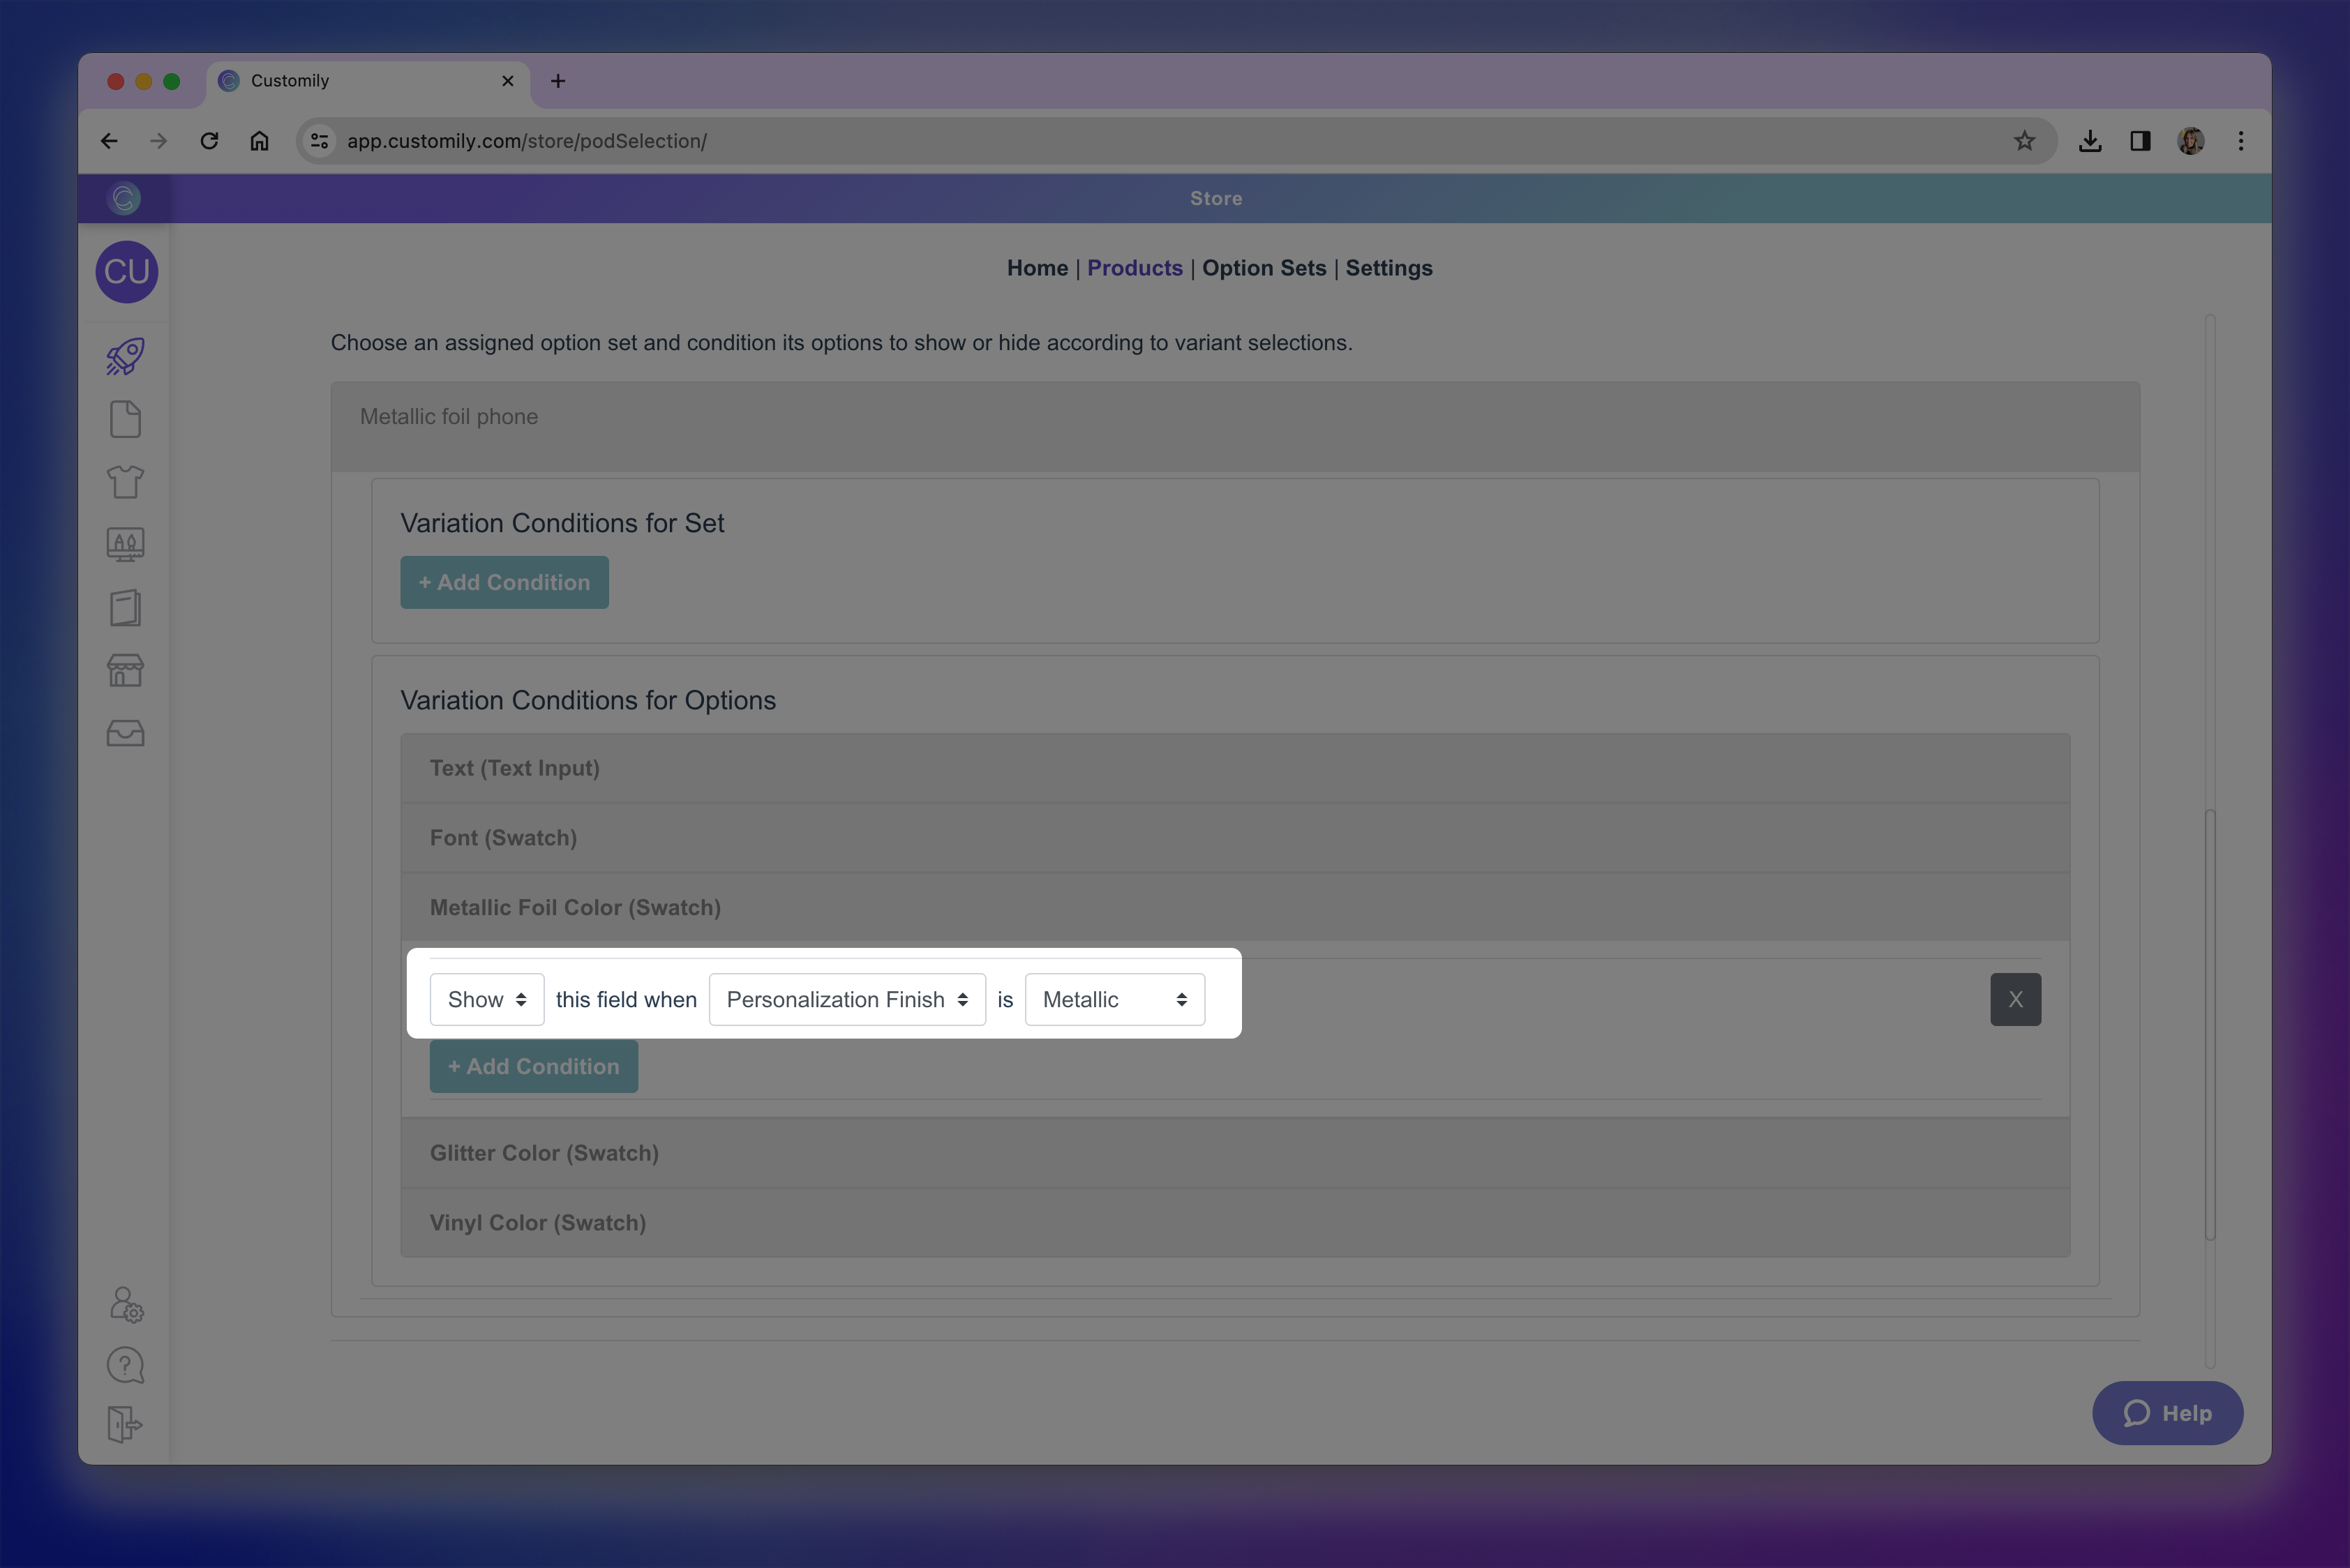2350x1568 pixels.
Task: Navigate to the Settings menu item
Action: 1389,268
